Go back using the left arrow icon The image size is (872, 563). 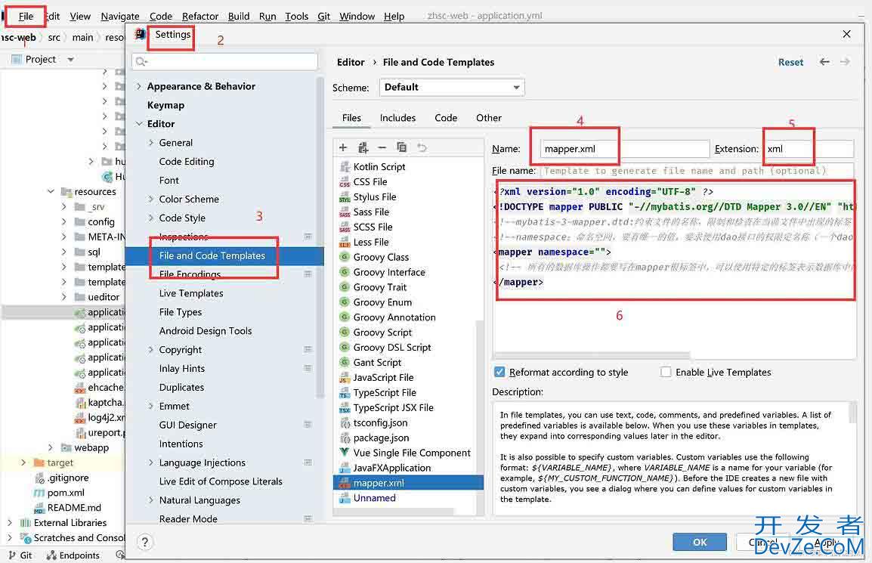[824, 62]
